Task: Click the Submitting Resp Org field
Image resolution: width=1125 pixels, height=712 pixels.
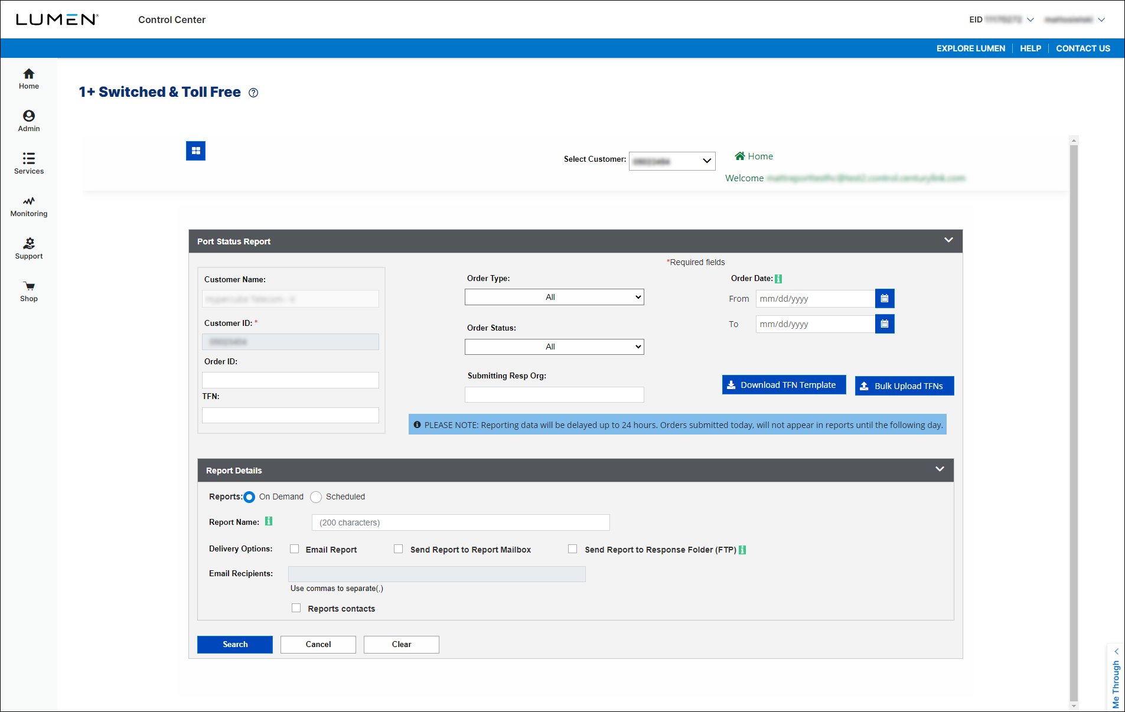Action: [555, 394]
